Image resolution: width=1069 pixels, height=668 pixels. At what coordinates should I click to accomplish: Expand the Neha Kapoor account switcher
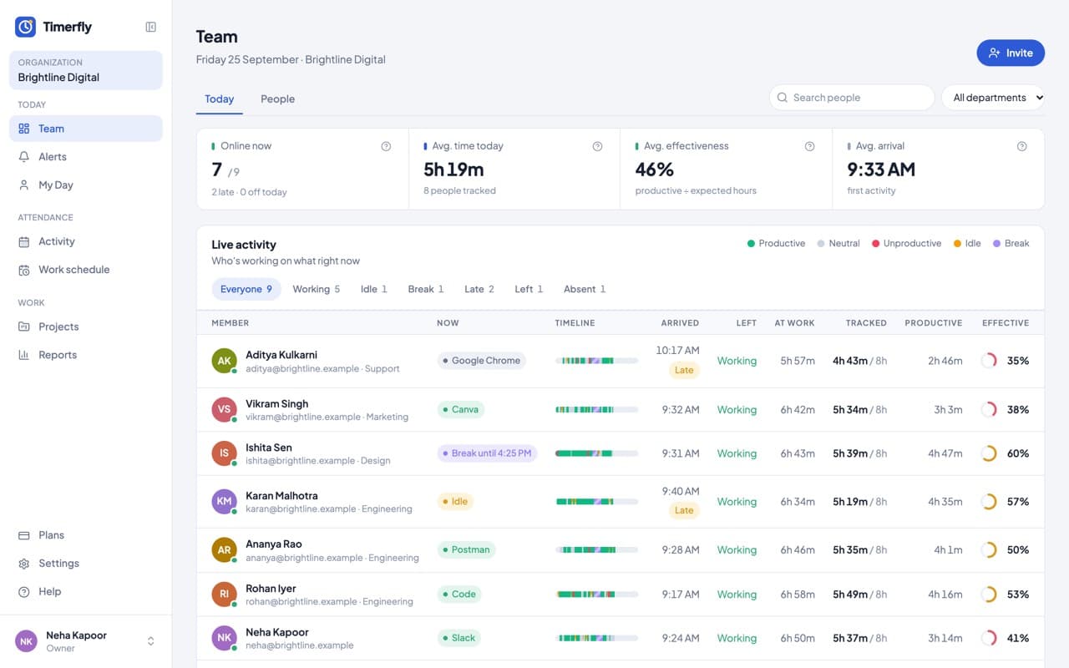pyautogui.click(x=86, y=641)
